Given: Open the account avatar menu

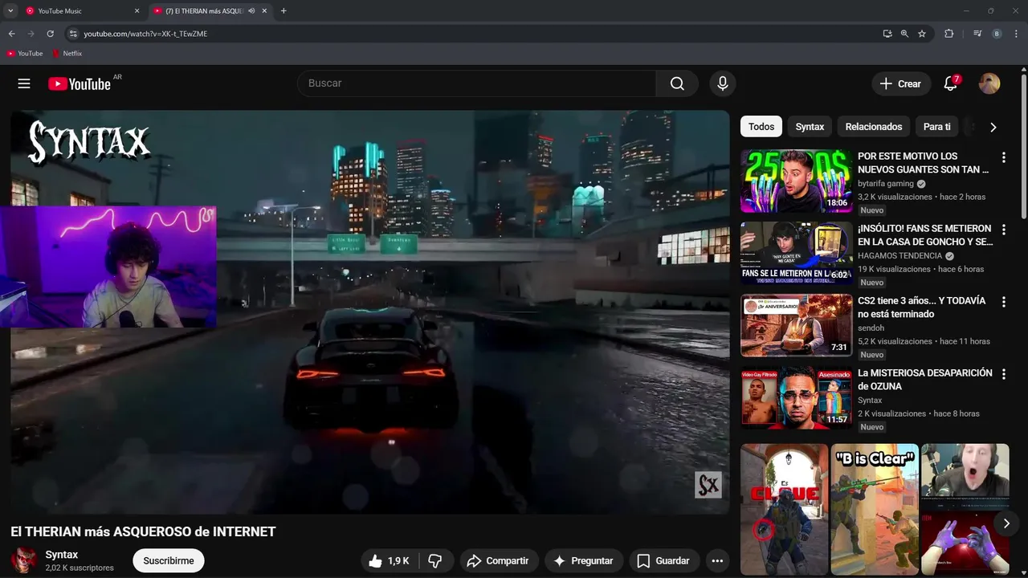Looking at the screenshot, I should (989, 83).
